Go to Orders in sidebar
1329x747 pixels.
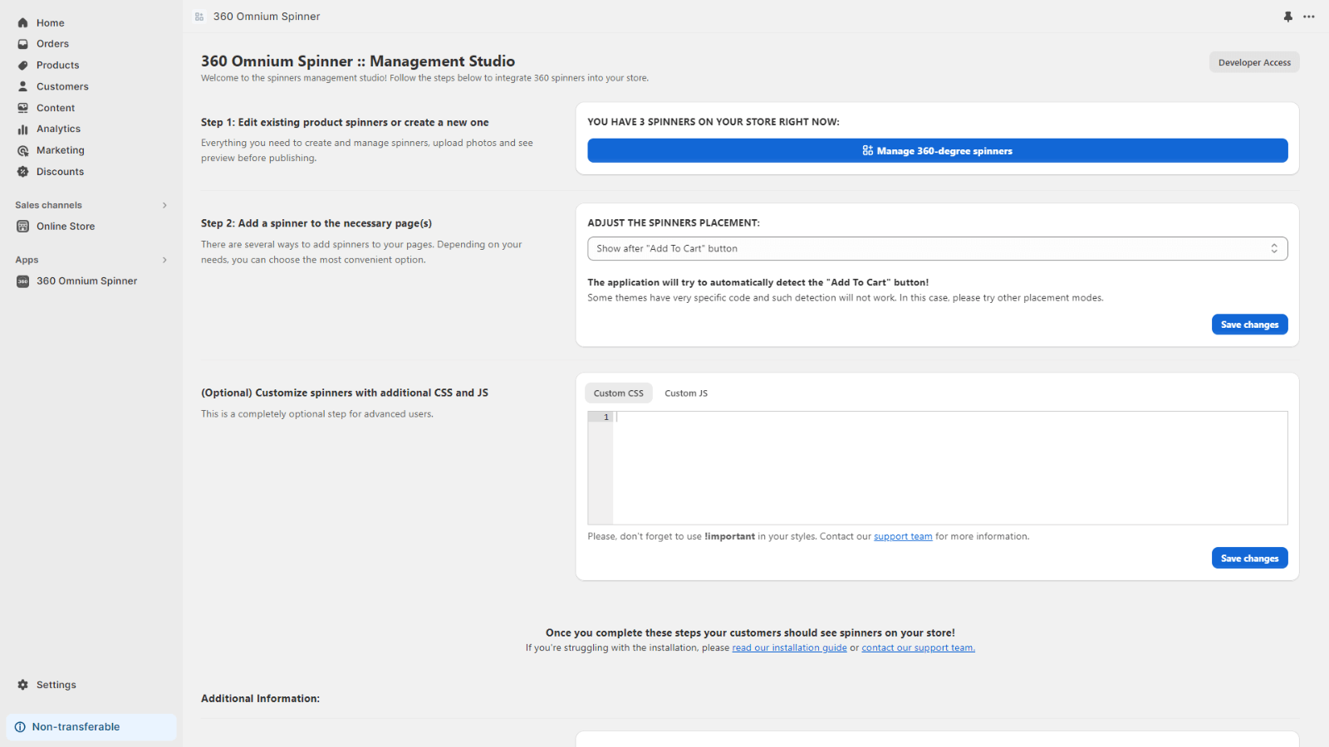pyautogui.click(x=52, y=44)
